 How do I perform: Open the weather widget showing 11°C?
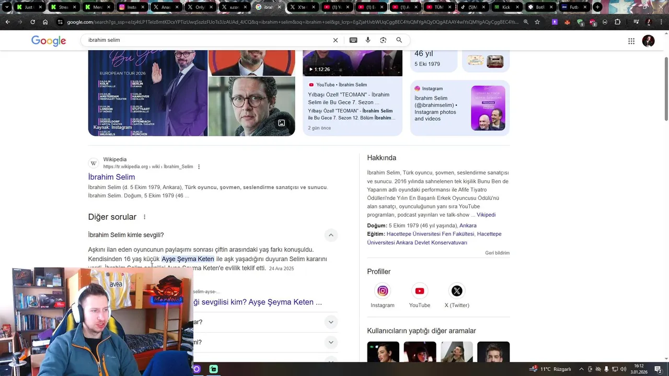550,369
